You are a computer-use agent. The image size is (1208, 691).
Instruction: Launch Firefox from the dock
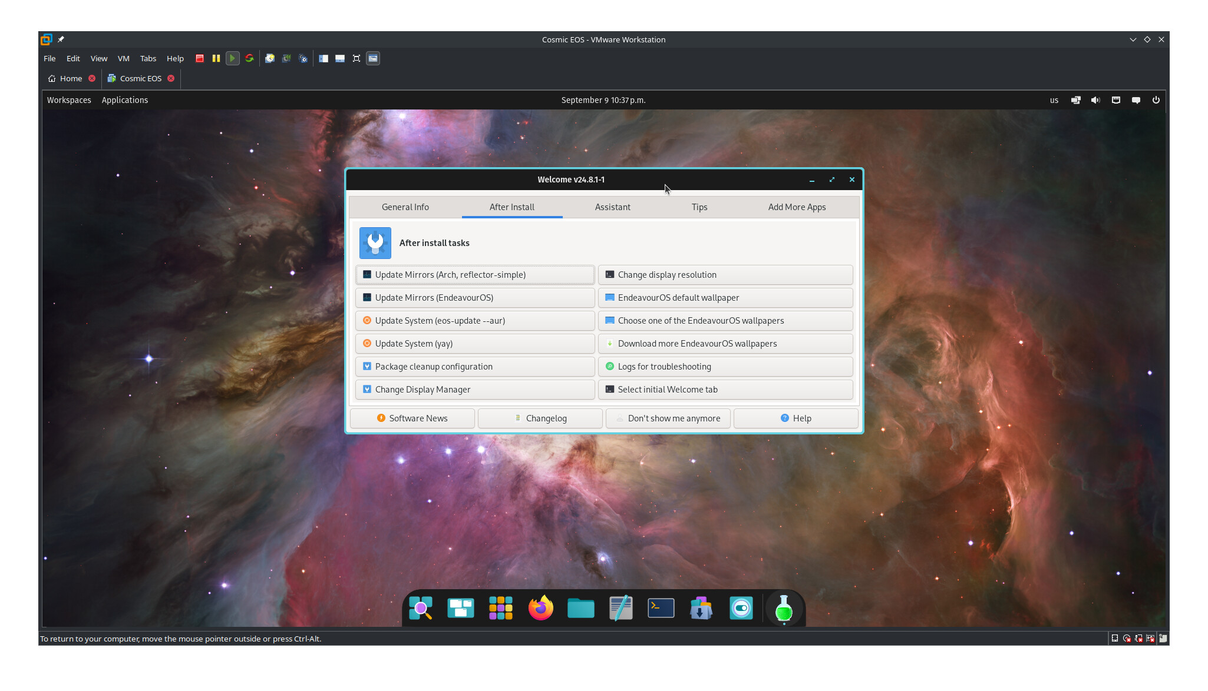pyautogui.click(x=541, y=608)
